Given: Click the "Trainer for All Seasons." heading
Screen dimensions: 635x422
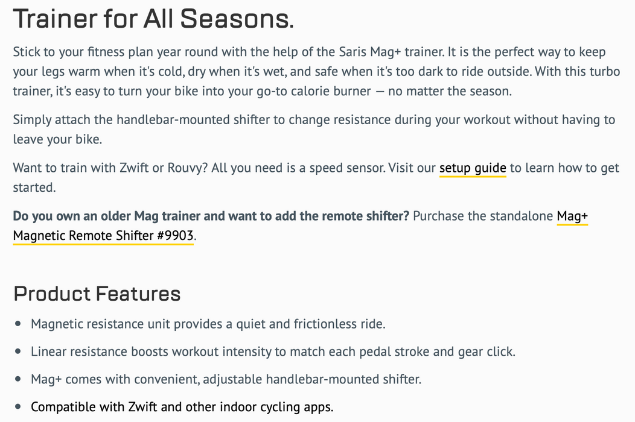Looking at the screenshot, I should coord(153,20).
